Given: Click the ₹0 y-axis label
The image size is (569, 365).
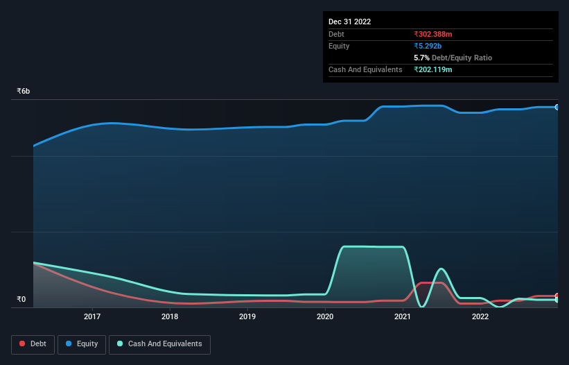Looking at the screenshot, I should coord(21,299).
